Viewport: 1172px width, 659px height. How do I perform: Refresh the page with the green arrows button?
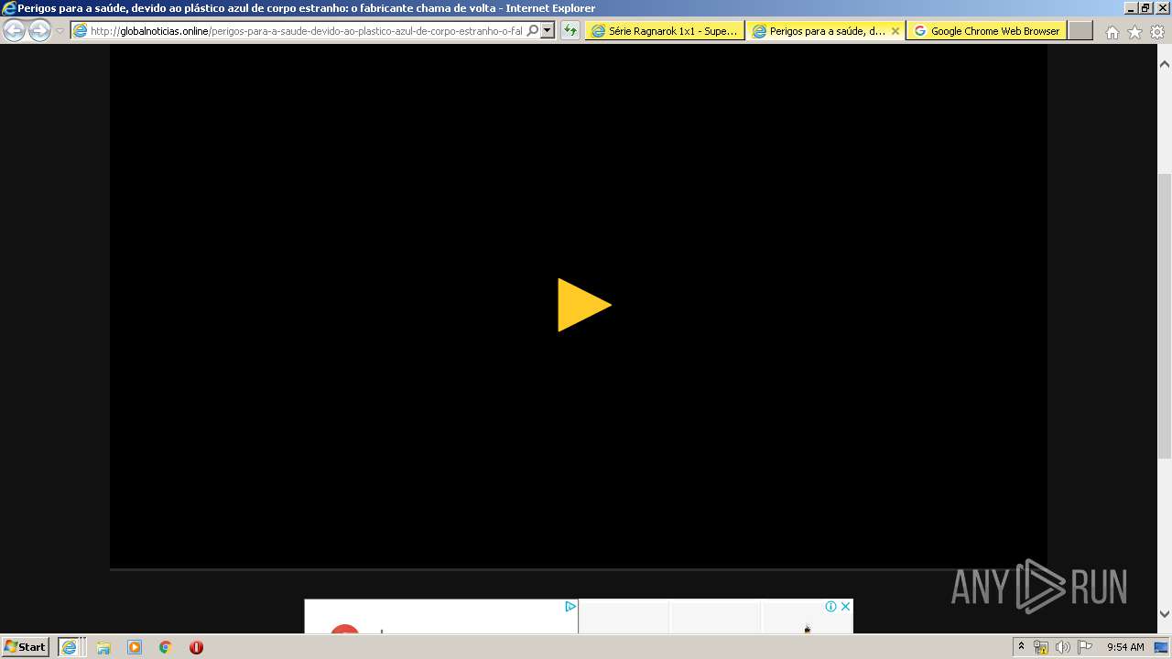[x=570, y=30]
